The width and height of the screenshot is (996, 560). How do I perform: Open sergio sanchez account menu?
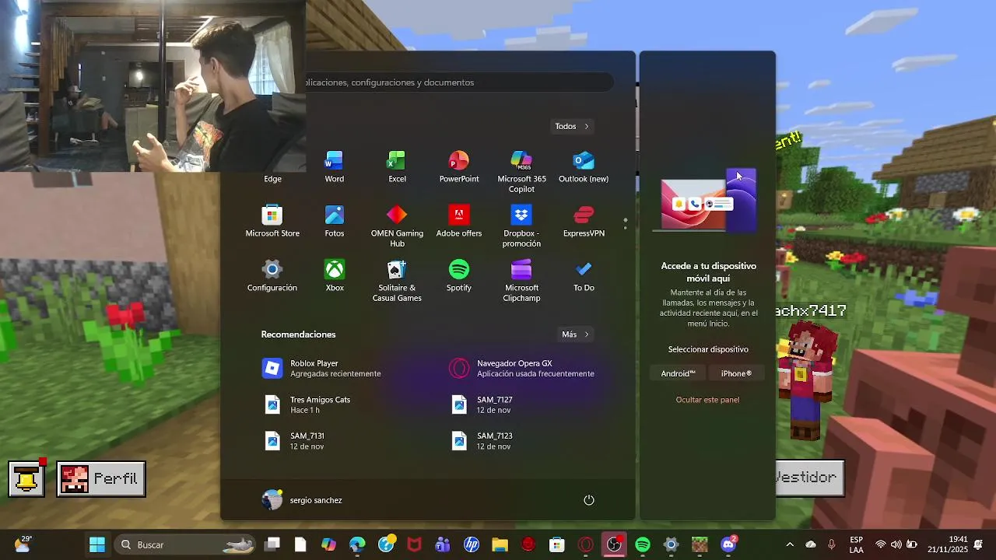click(303, 500)
